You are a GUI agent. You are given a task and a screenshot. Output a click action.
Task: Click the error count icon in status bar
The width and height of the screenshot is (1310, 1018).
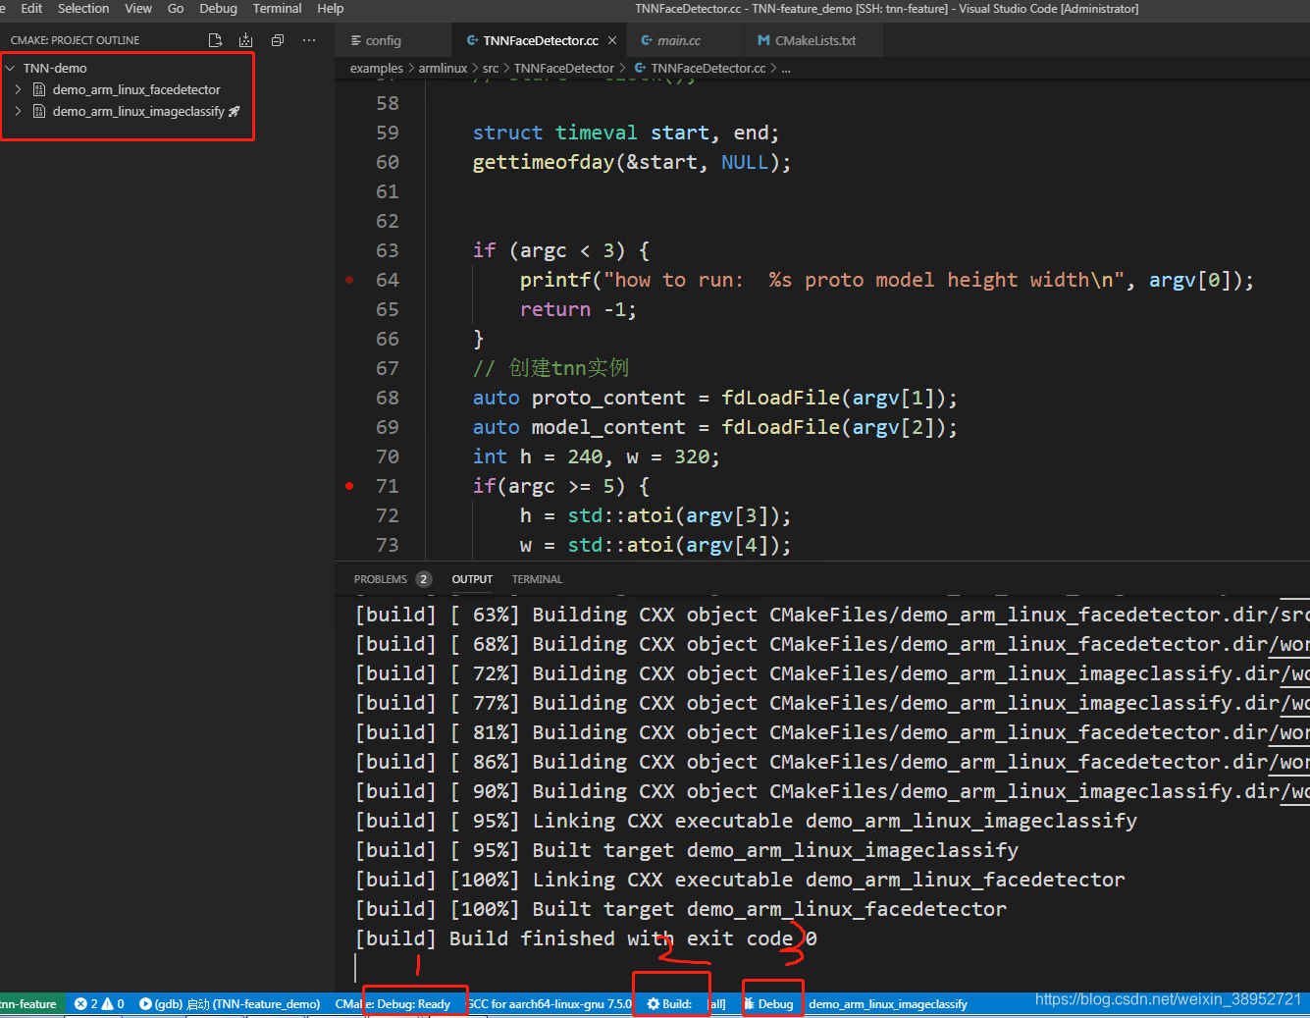pos(80,1003)
